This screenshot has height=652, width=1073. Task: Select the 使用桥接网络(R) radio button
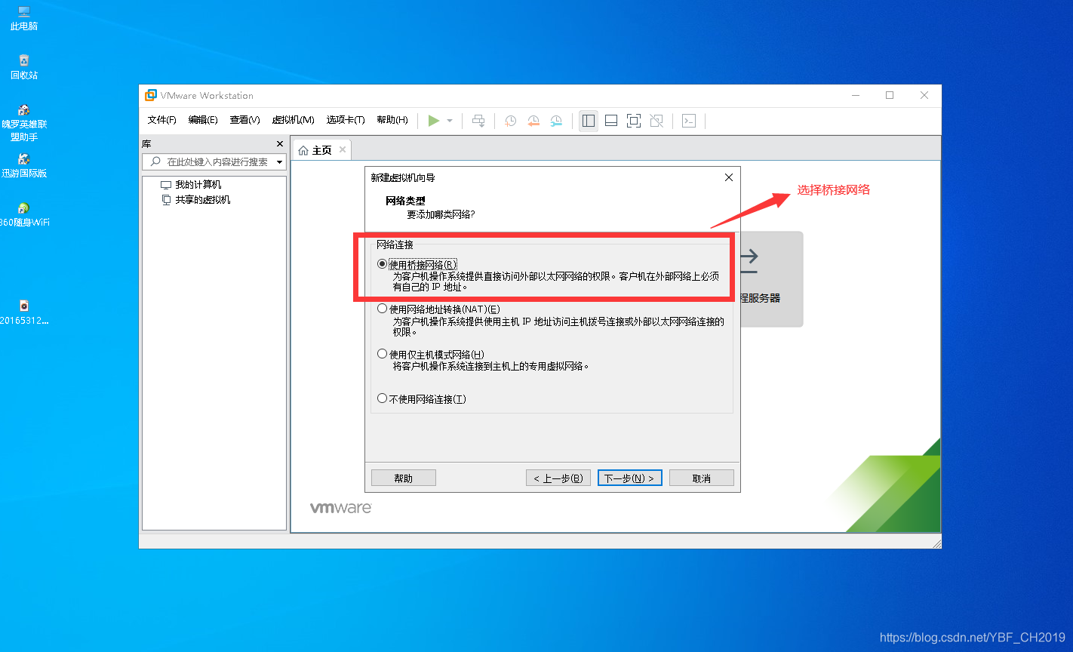382,264
